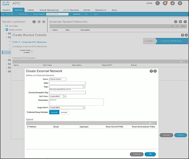Click Cancel in Create Routed Outside wizard

166,135
